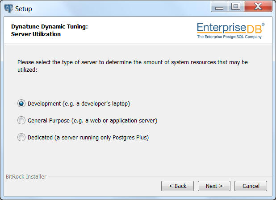
Task: Click the Dynatune Dynamic Tuning heading
Action: [50, 27]
